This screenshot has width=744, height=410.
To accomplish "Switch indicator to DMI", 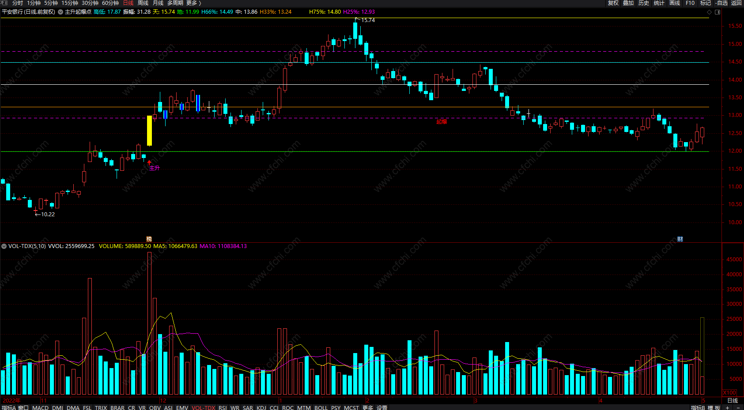I will point(57,407).
